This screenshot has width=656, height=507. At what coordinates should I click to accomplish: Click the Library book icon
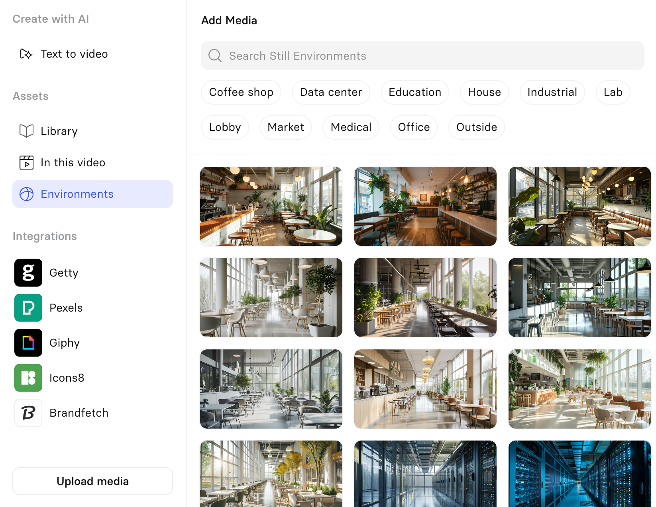point(26,131)
